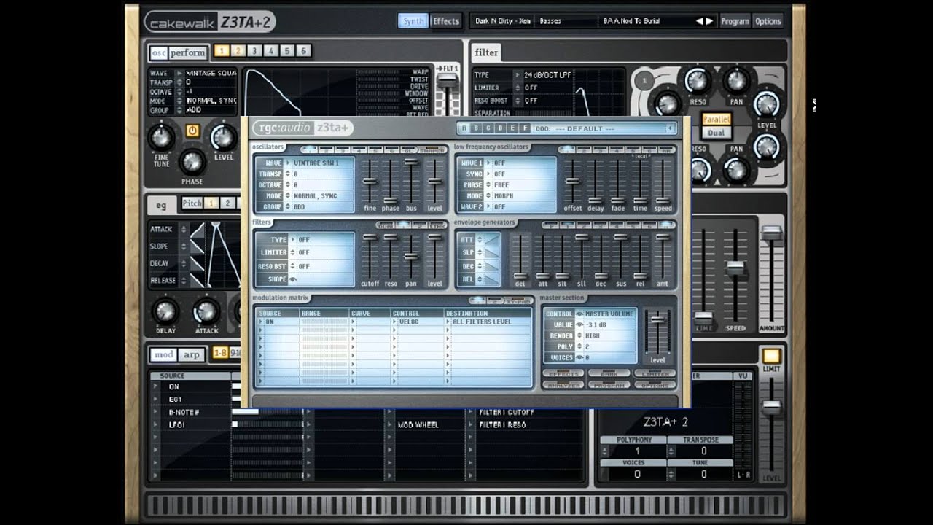933x525 pixels.
Task: Toggle the oscillator power button
Action: (192, 131)
